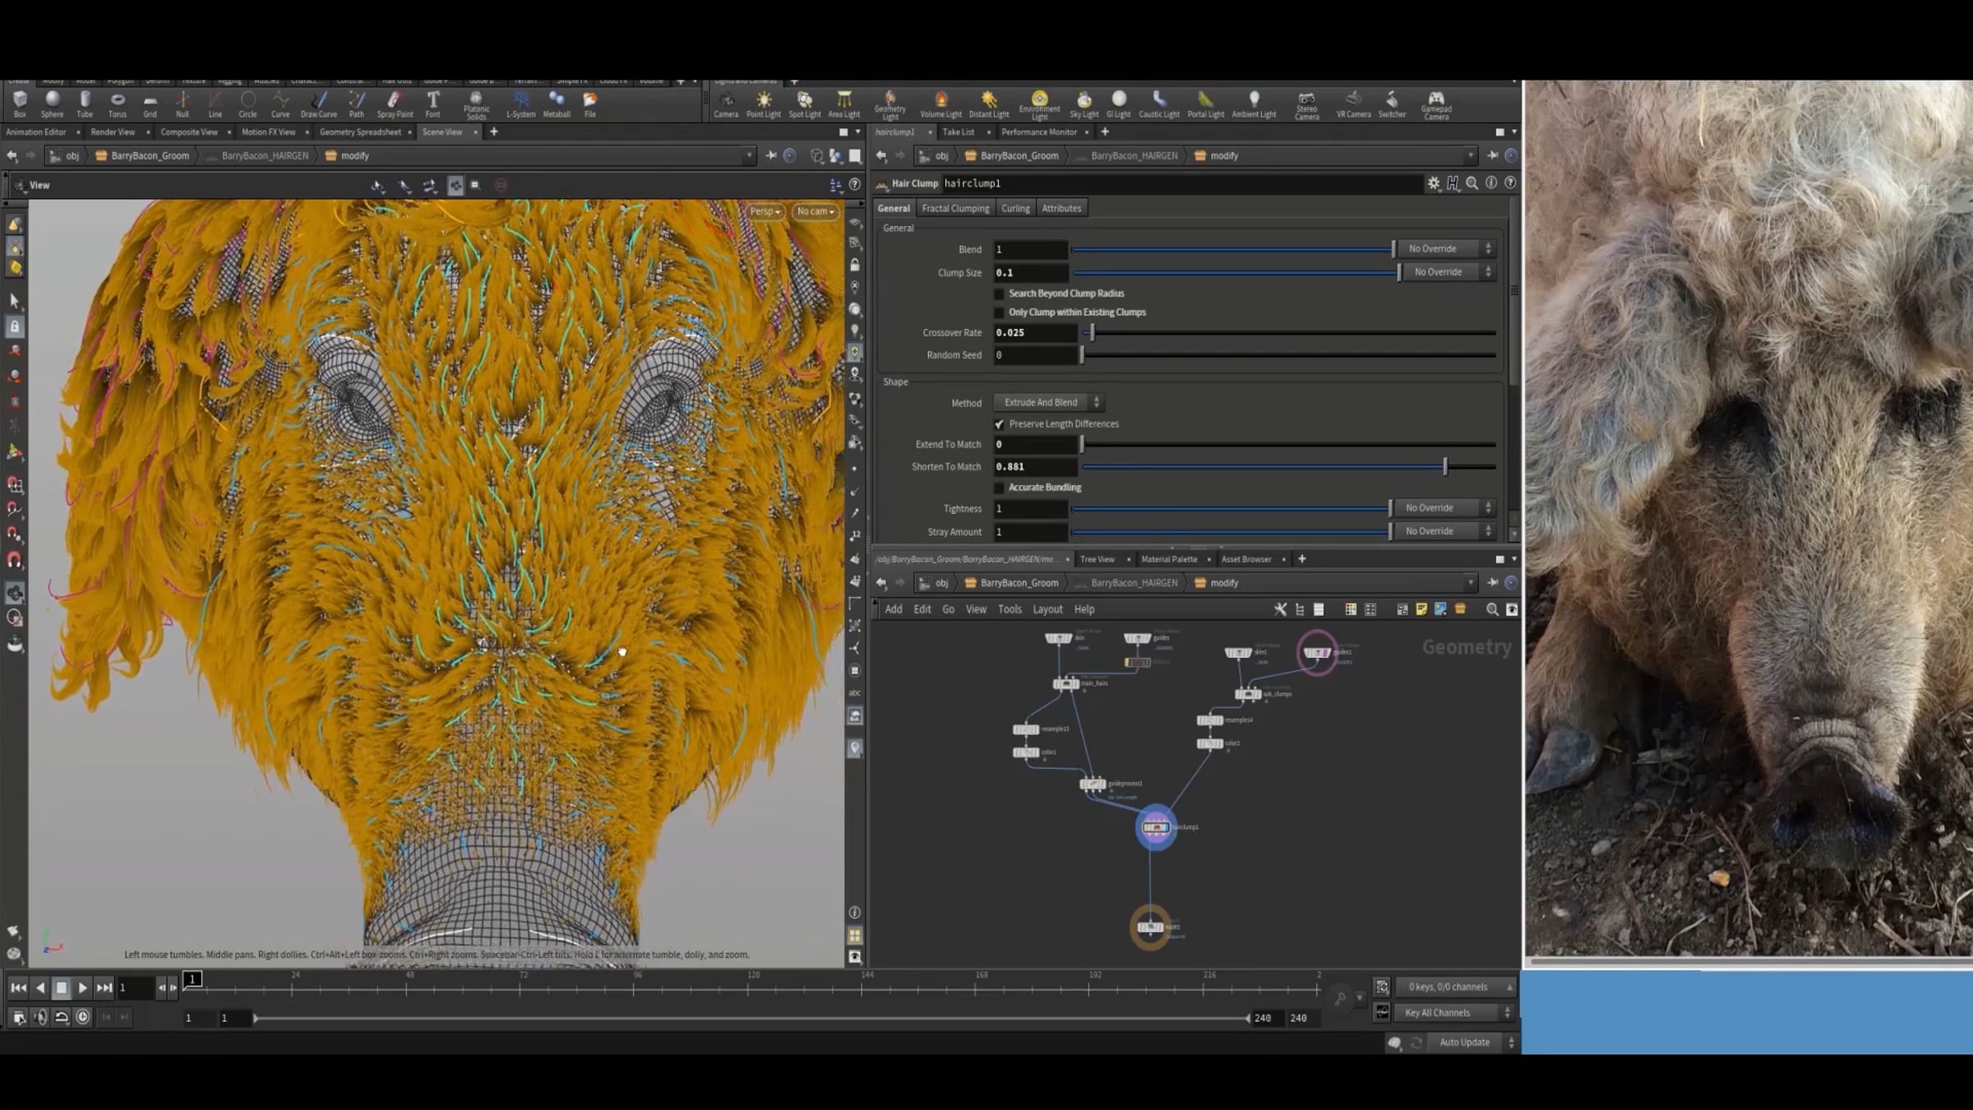Screen dimensions: 1973x1110
Task: Click the Key All Channels button
Action: [1453, 1013]
